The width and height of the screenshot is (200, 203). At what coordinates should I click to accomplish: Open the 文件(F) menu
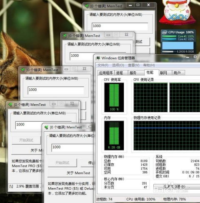[x=103, y=65]
